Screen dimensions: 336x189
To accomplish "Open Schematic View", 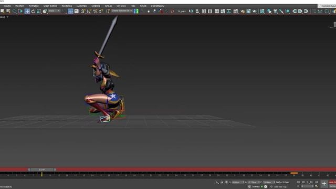I will tap(229, 11).
